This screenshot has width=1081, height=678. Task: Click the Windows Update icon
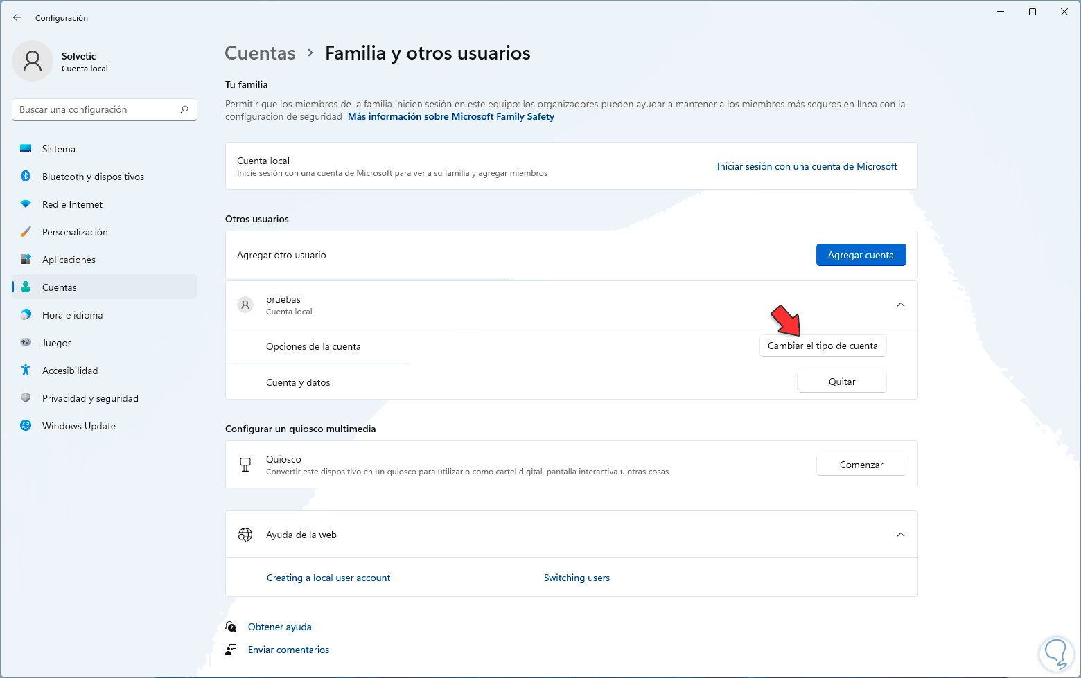26,426
